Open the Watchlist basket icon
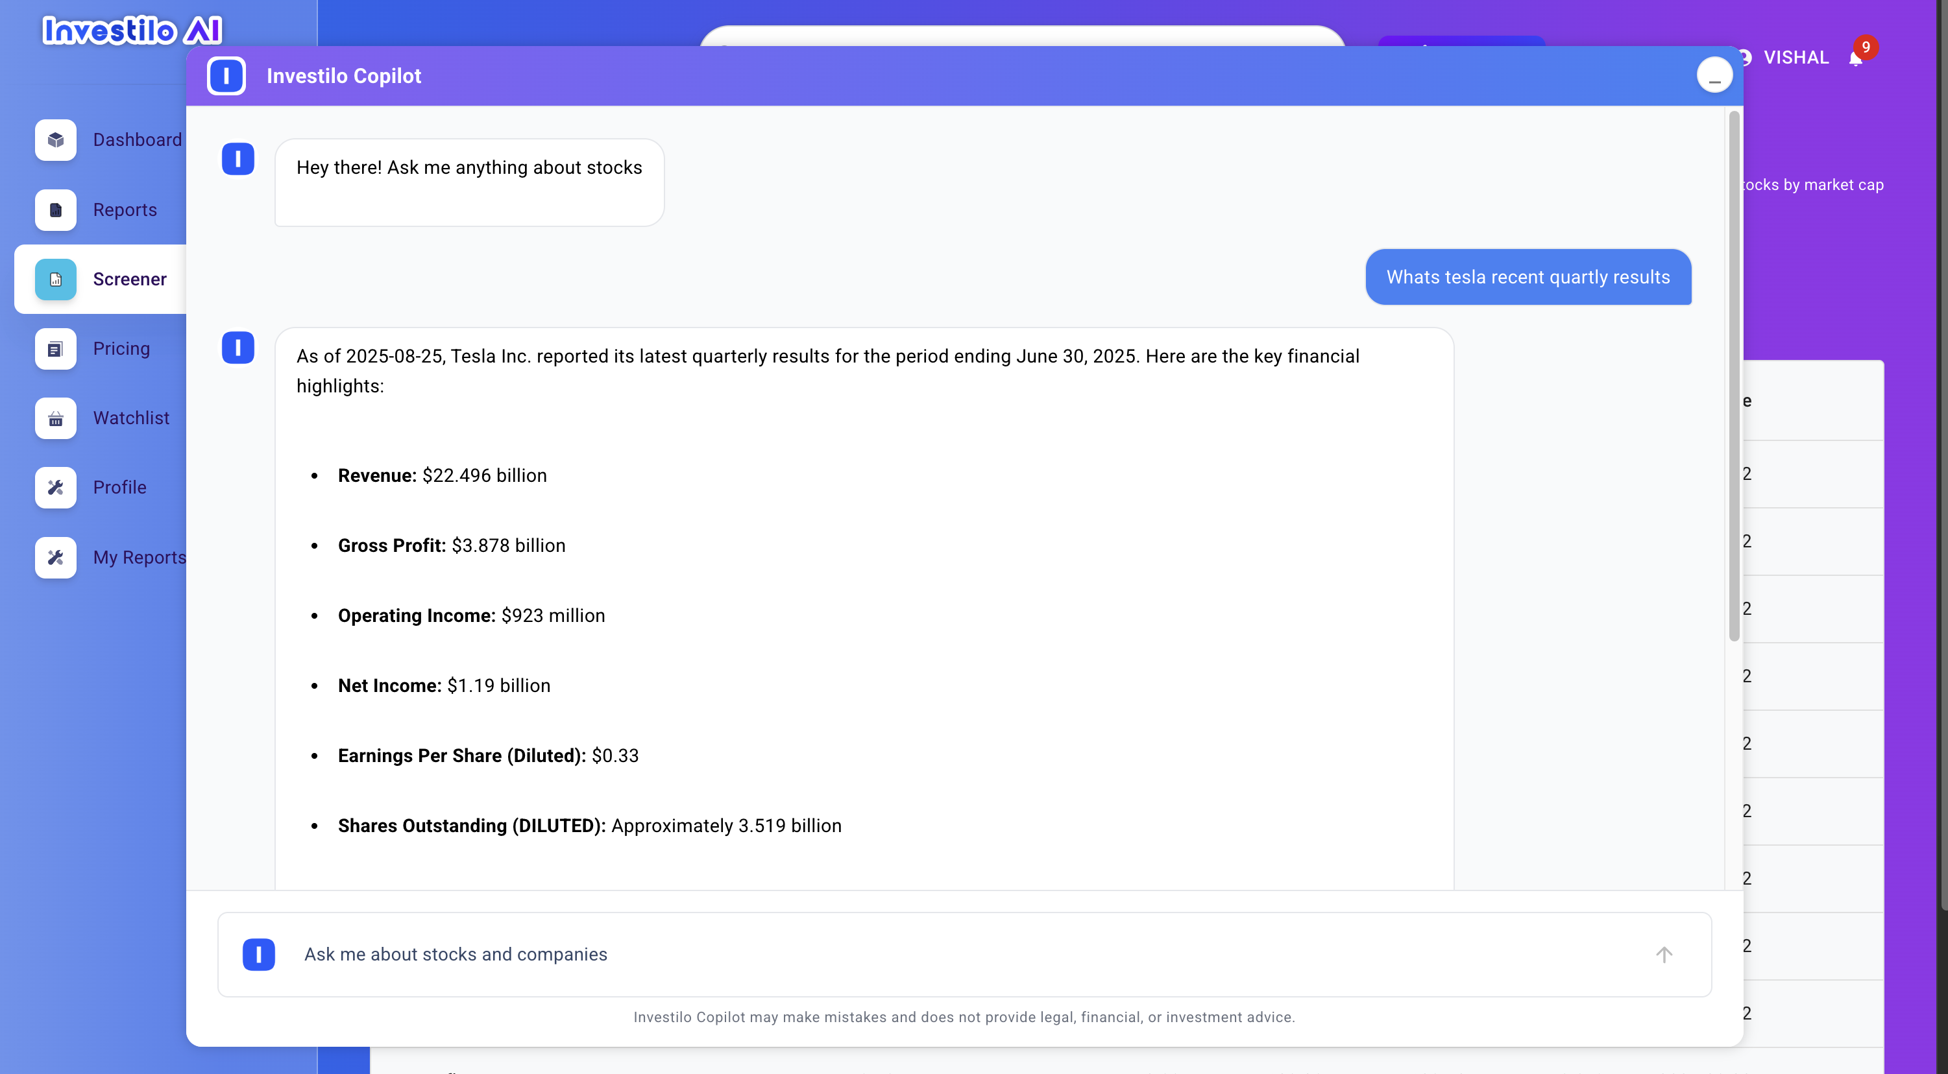1948x1074 pixels. click(55, 418)
